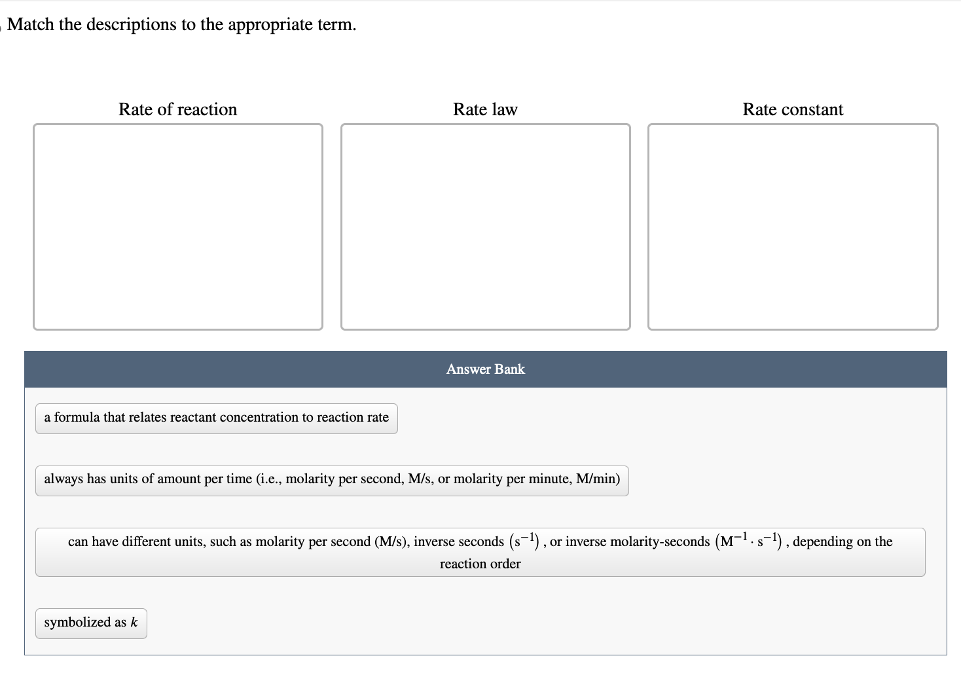
Task: Click the inverse seconds (s⁻¹) expression in the tile
Action: 524,541
